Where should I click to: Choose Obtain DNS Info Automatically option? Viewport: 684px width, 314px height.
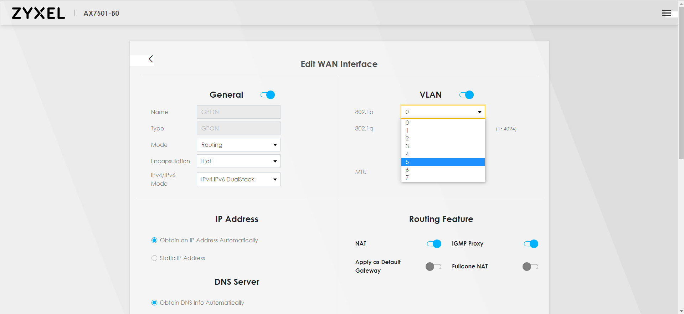click(154, 303)
